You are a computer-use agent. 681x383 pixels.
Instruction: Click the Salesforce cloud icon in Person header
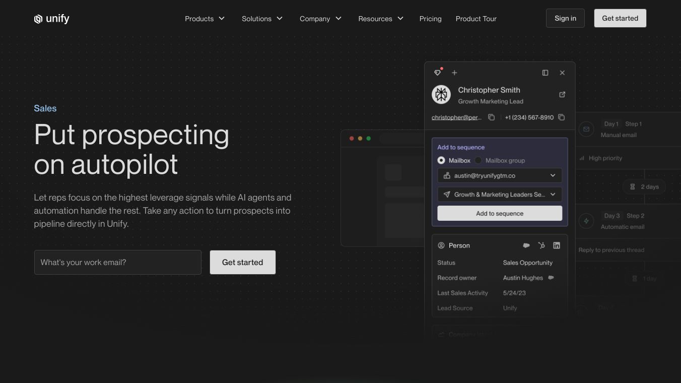[x=526, y=245]
